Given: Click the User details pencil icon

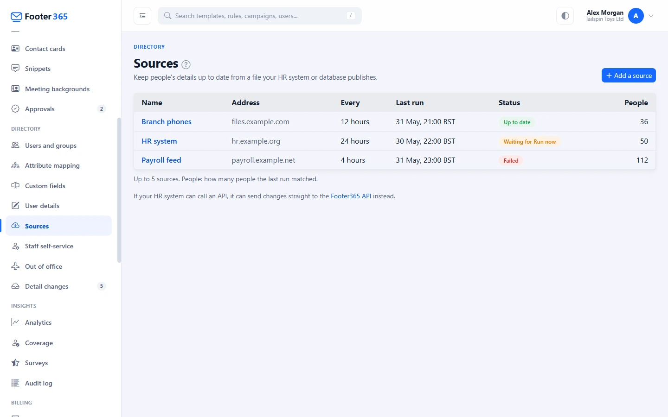Looking at the screenshot, I should coord(15,206).
